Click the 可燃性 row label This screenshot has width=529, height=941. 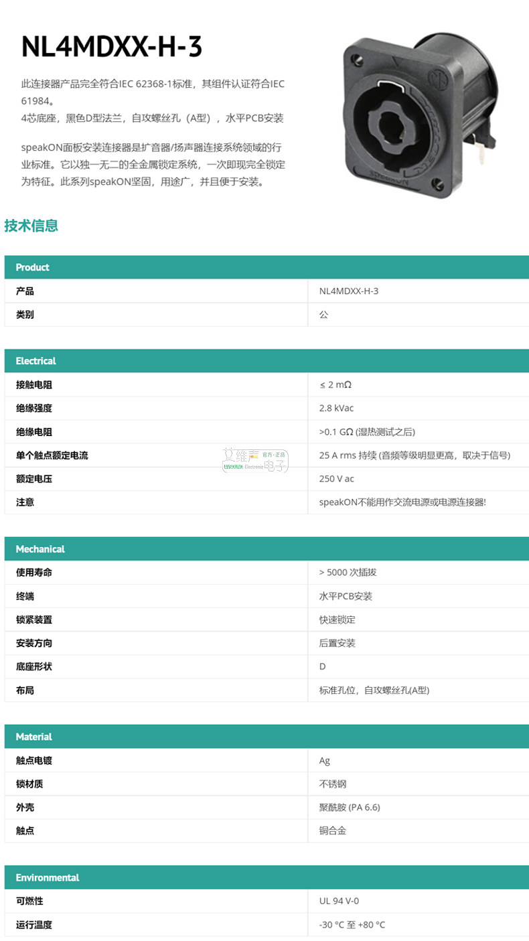tap(29, 901)
